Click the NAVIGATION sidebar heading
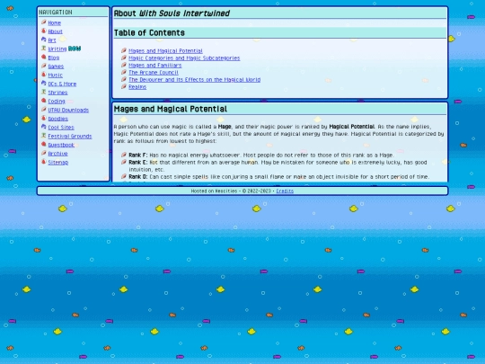Screen dimensions: 485x364 coord(56,12)
